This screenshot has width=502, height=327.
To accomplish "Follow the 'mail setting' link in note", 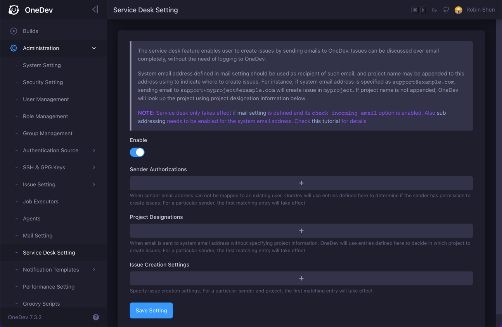I will 252,113.
